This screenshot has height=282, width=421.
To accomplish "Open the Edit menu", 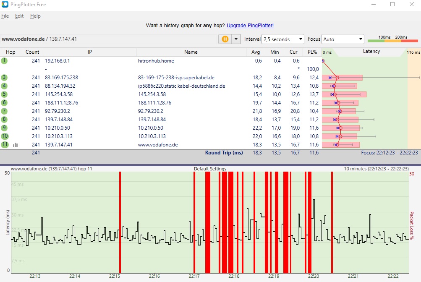I will (x=19, y=16).
